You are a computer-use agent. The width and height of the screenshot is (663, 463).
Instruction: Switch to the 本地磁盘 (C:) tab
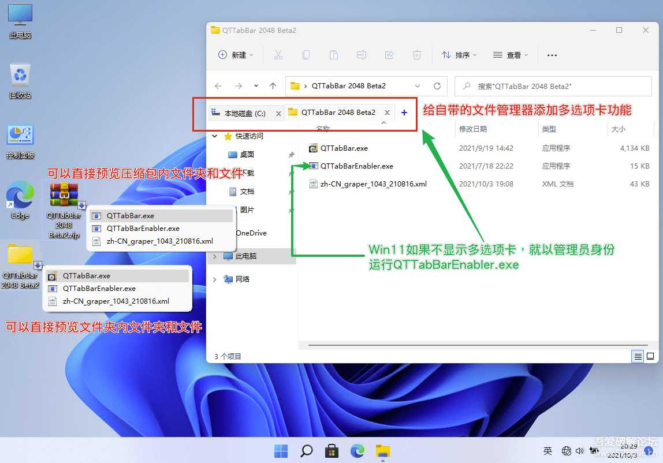(246, 112)
